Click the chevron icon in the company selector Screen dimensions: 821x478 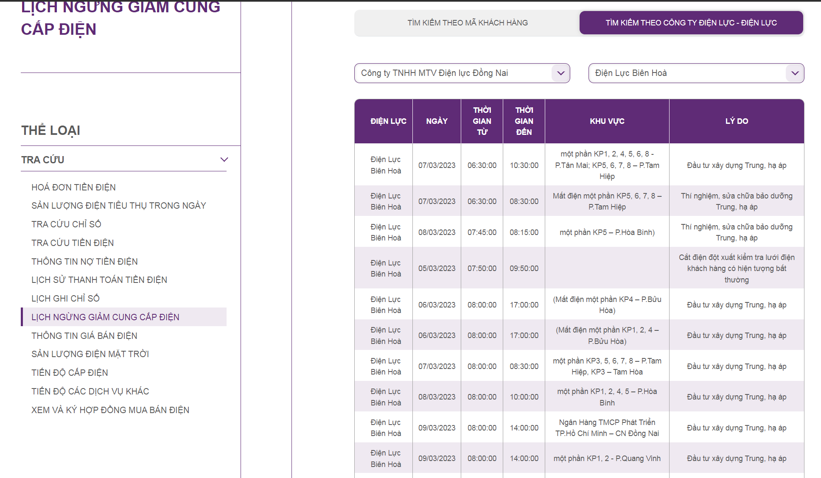[560, 73]
